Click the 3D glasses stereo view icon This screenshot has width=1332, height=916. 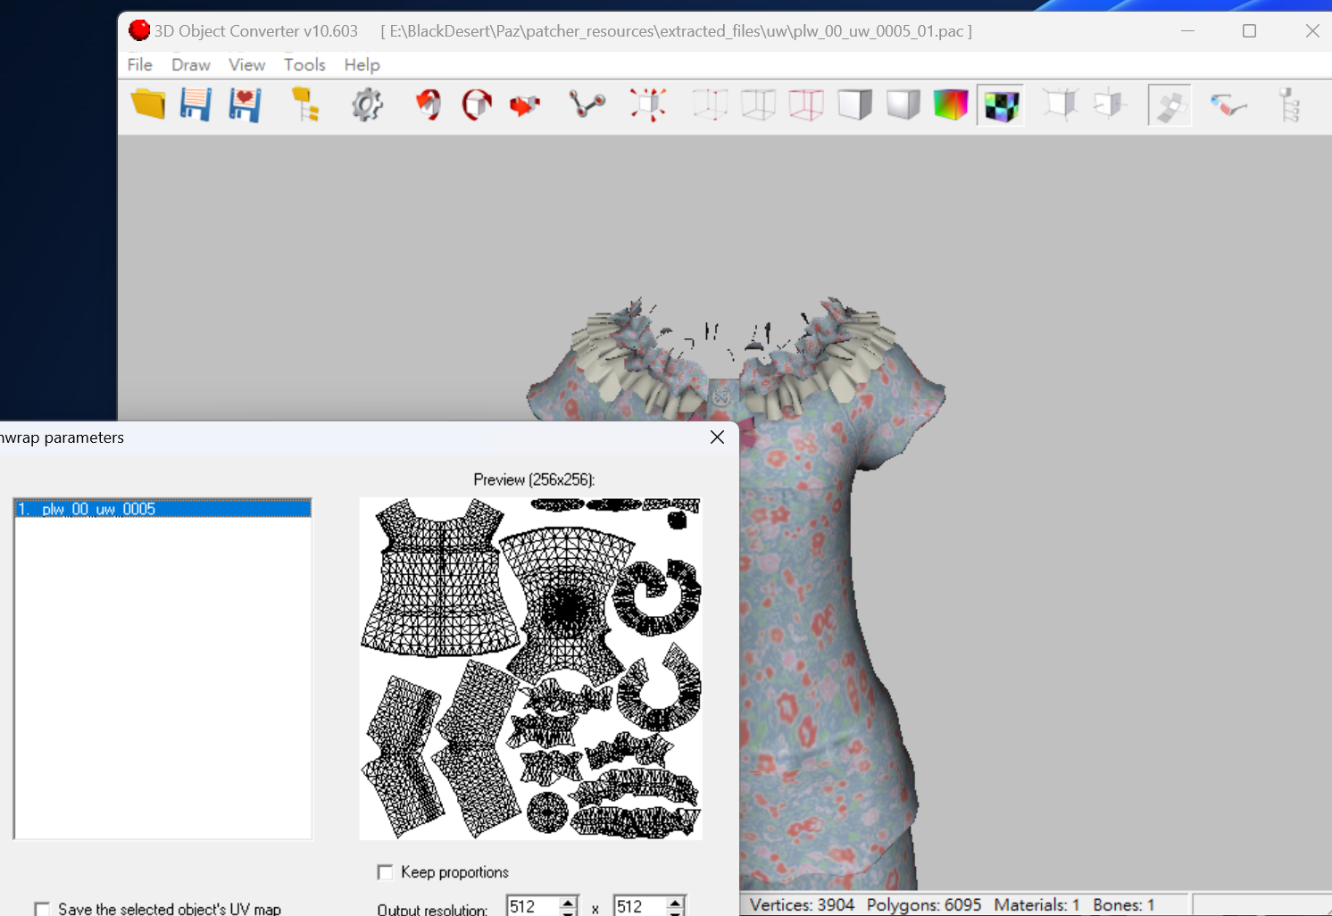[x=1228, y=105]
